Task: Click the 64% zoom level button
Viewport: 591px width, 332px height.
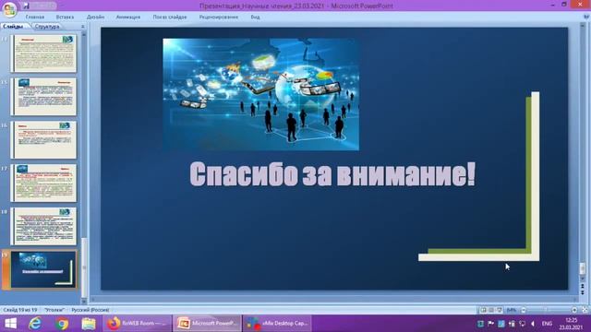Action: tap(511, 310)
